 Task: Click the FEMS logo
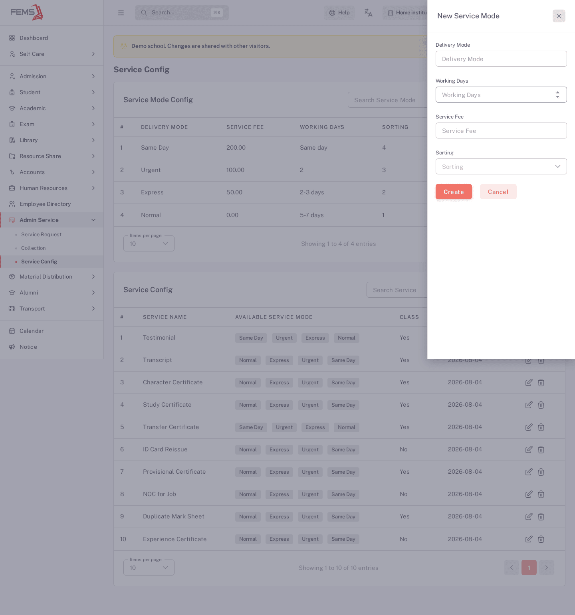(x=27, y=12)
